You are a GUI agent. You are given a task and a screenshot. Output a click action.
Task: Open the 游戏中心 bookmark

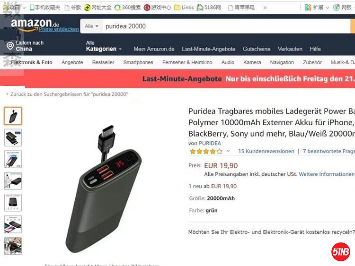(157, 8)
